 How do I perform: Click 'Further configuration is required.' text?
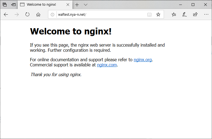[79, 50]
